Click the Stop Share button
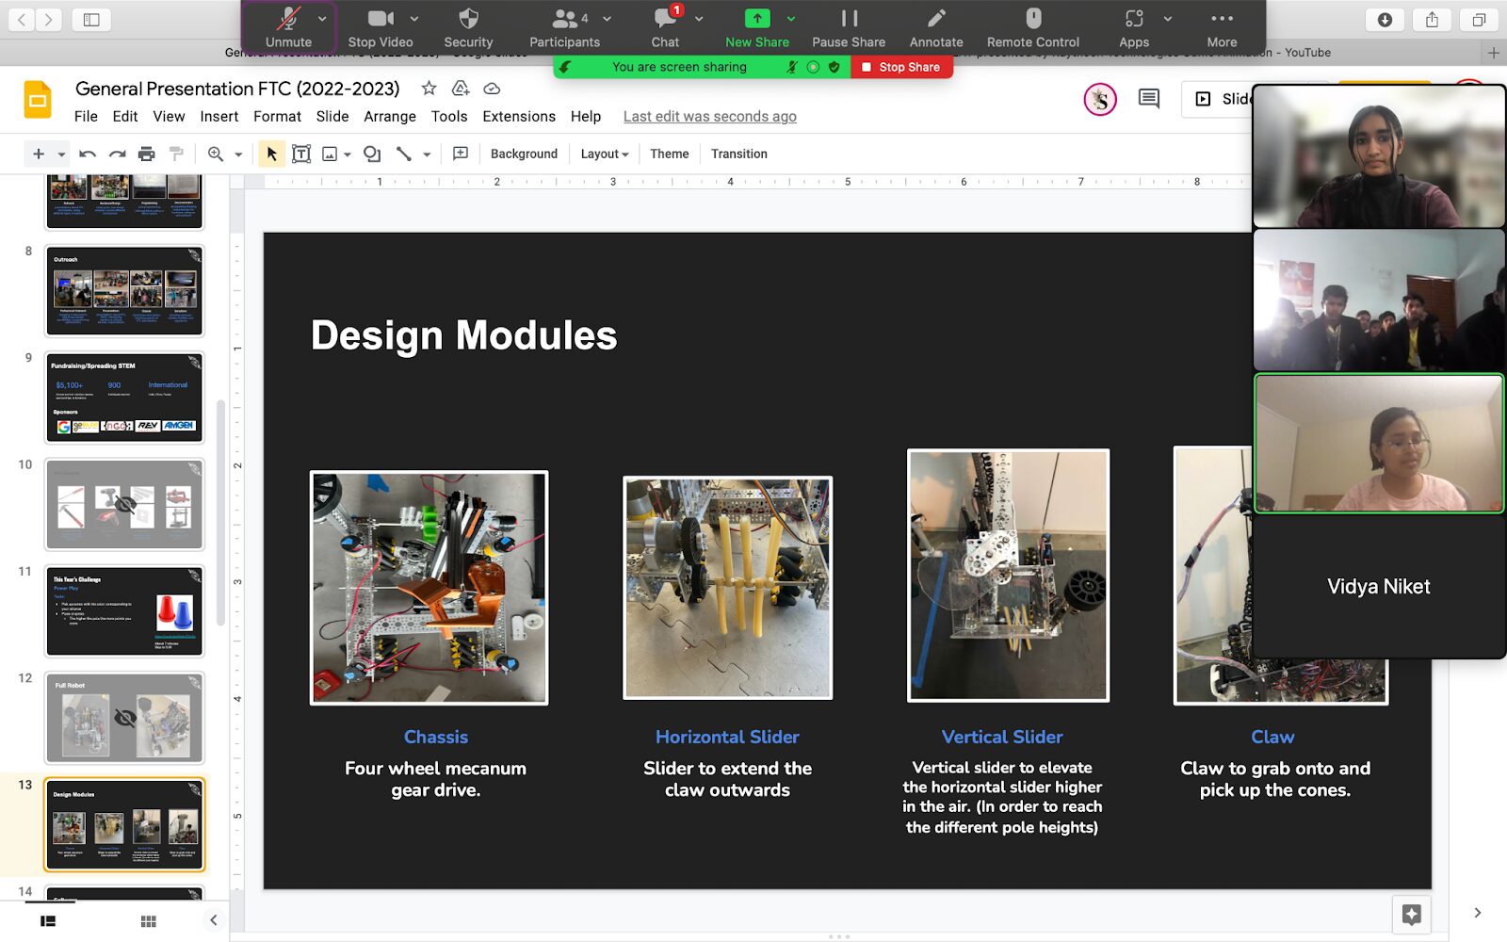1507x942 pixels. [901, 66]
